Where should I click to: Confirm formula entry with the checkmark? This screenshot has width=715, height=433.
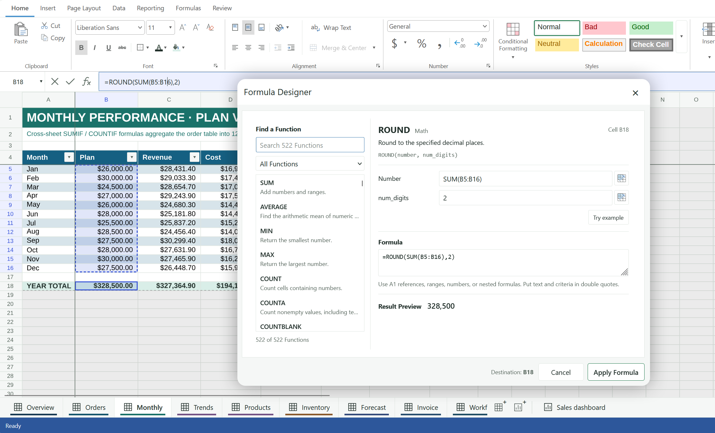coord(70,82)
